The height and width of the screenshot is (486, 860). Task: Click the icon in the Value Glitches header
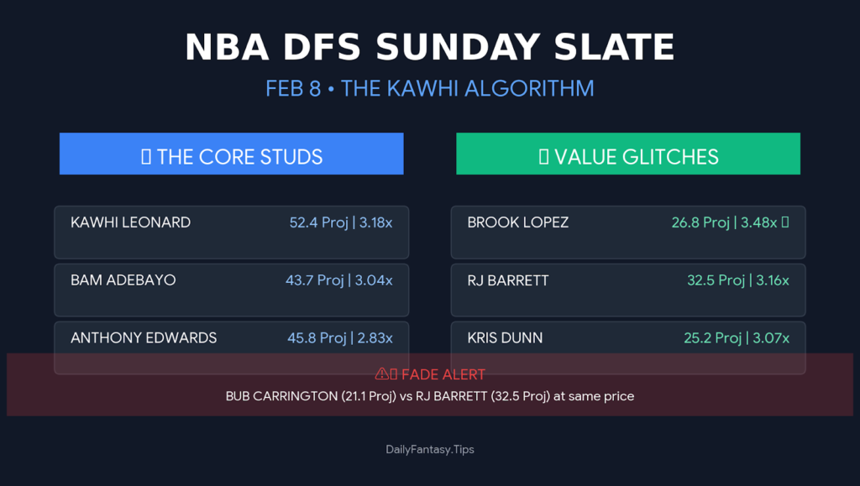click(x=543, y=157)
